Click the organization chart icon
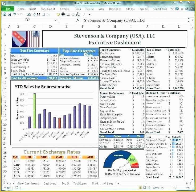 78,14
